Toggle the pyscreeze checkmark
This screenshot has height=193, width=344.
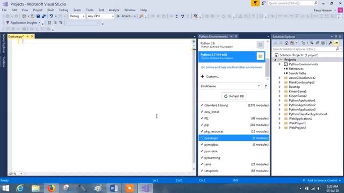202,151
